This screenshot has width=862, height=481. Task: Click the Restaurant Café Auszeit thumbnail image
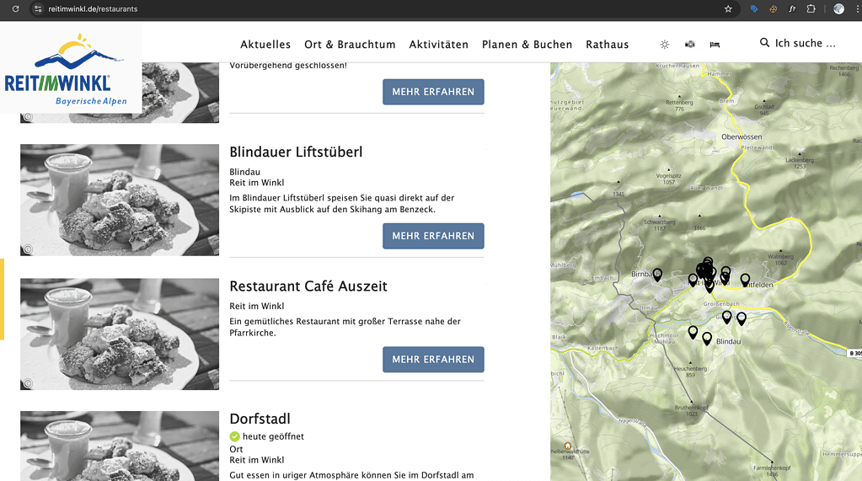click(x=120, y=334)
